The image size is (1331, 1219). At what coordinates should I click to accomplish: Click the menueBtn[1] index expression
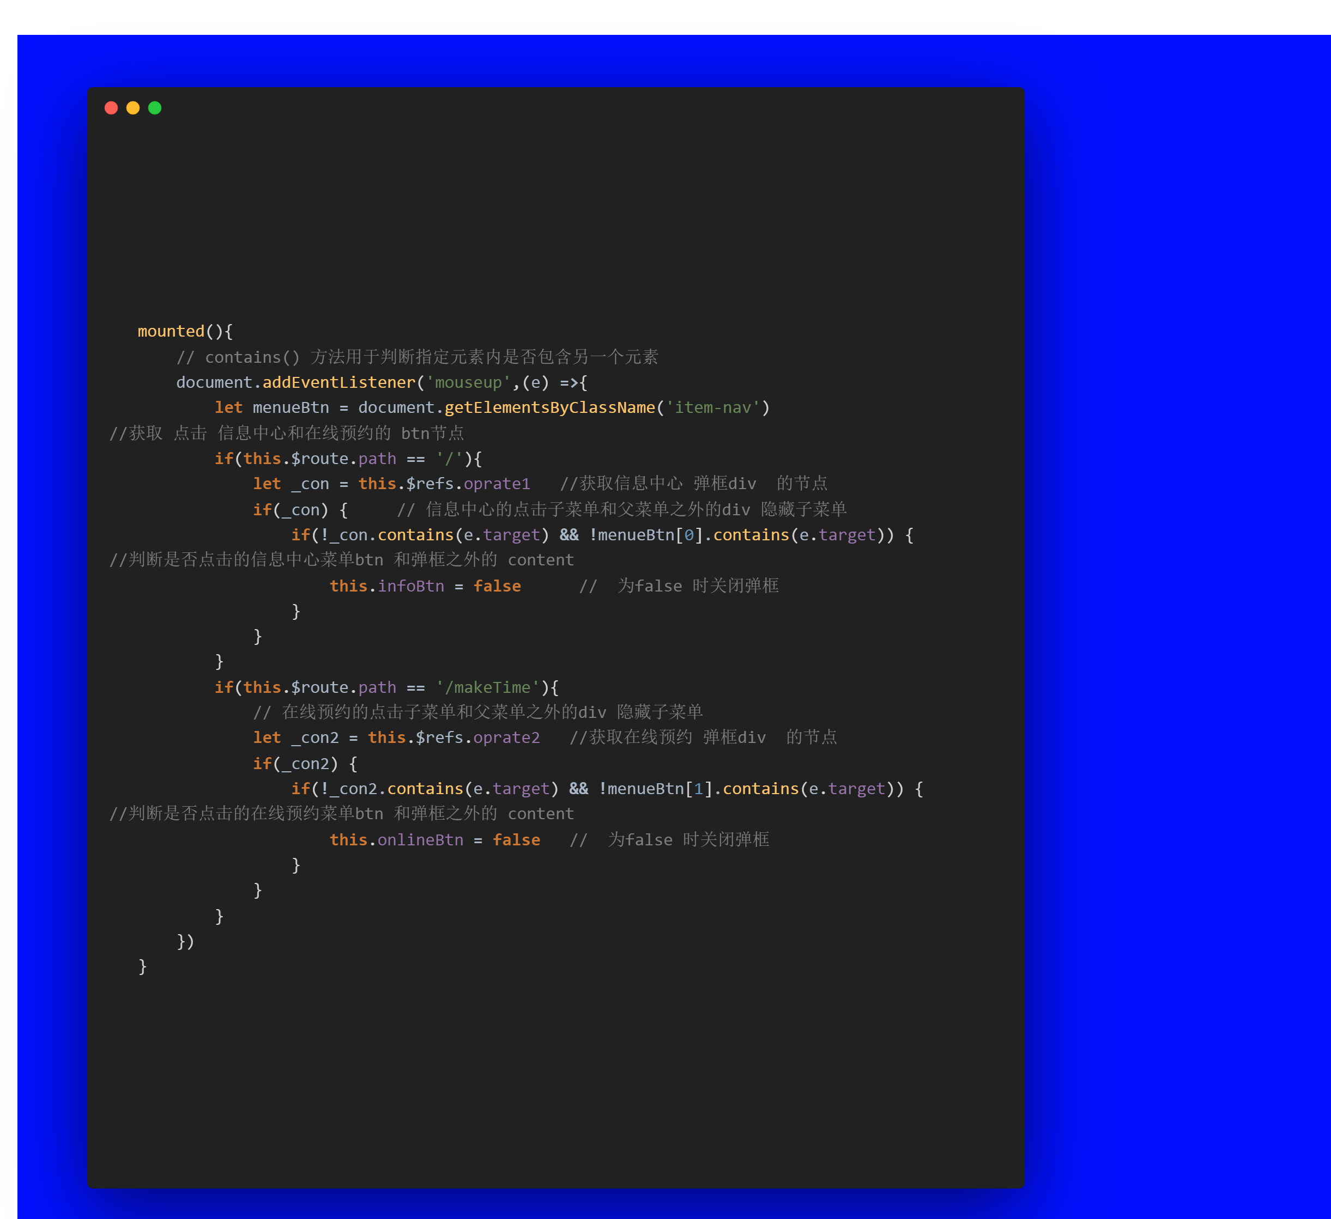coord(660,789)
